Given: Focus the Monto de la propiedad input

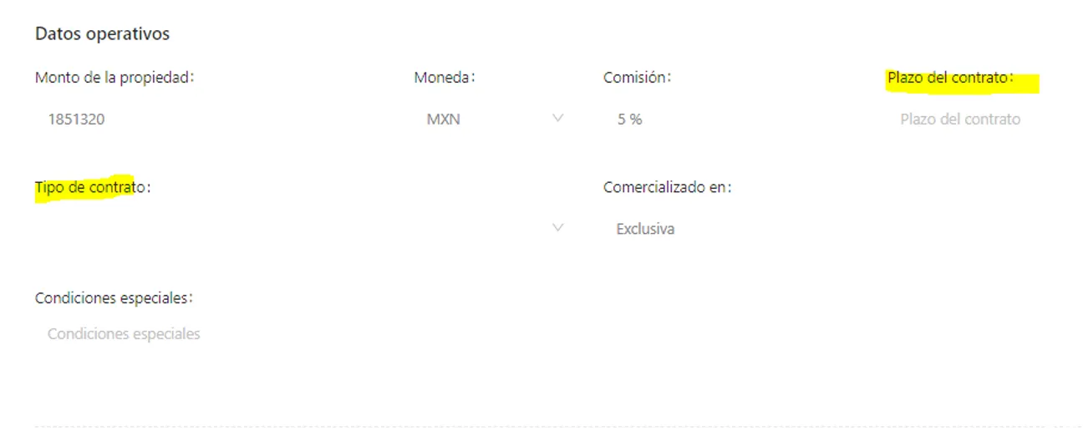Looking at the screenshot, I should pyautogui.click(x=209, y=119).
